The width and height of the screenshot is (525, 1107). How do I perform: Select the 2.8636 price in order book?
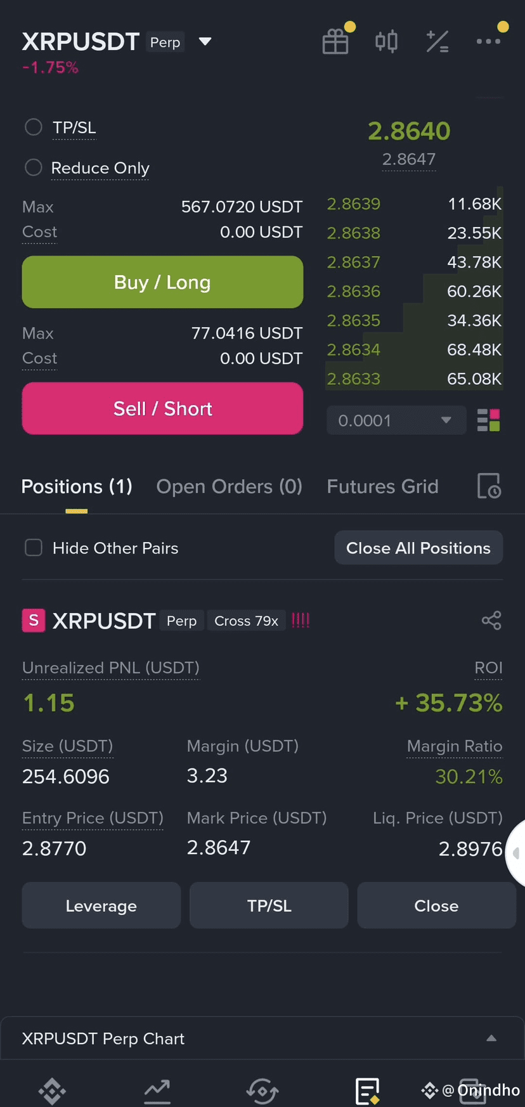click(x=353, y=292)
